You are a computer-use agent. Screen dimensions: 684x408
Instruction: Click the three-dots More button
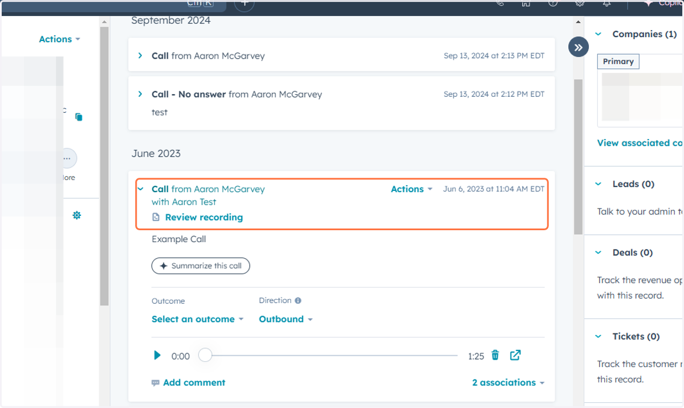pyautogui.click(x=67, y=158)
